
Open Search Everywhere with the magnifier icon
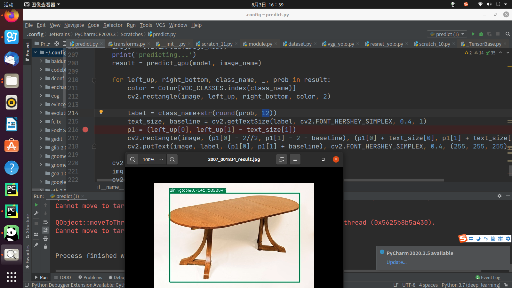point(508,34)
